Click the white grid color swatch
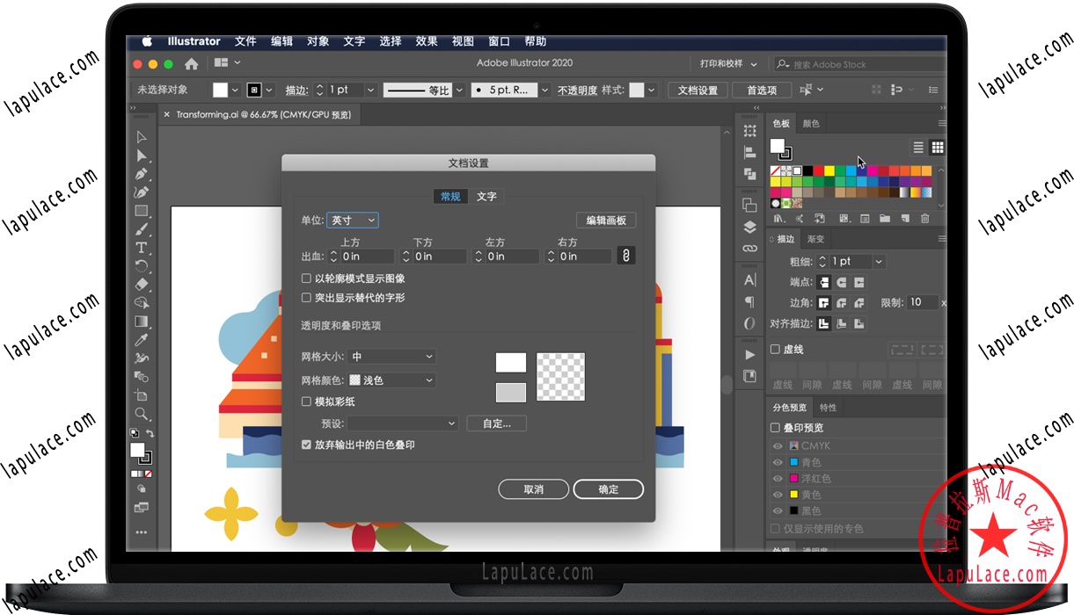The image size is (1074, 615). pos(511,363)
